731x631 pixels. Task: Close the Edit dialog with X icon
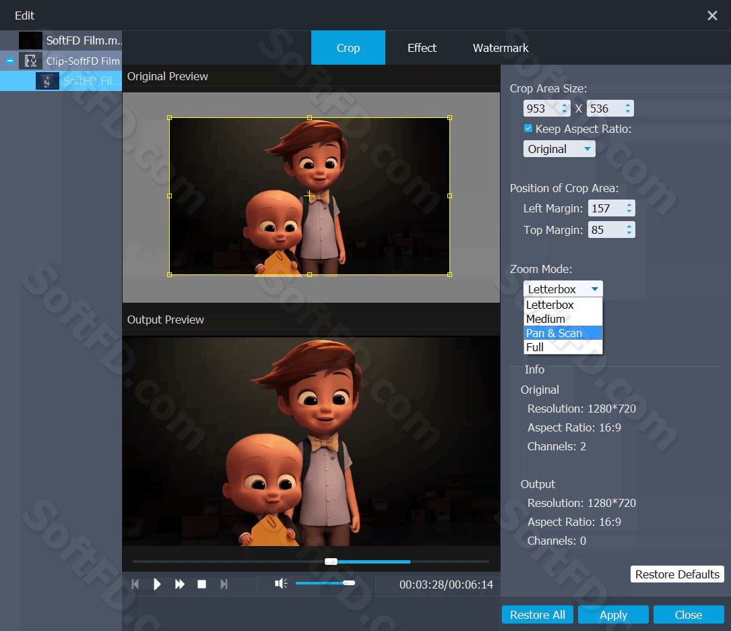712,16
